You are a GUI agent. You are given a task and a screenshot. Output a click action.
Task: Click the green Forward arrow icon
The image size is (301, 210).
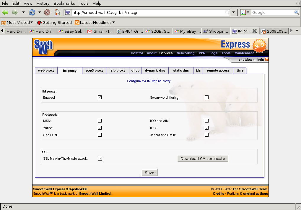15,12
